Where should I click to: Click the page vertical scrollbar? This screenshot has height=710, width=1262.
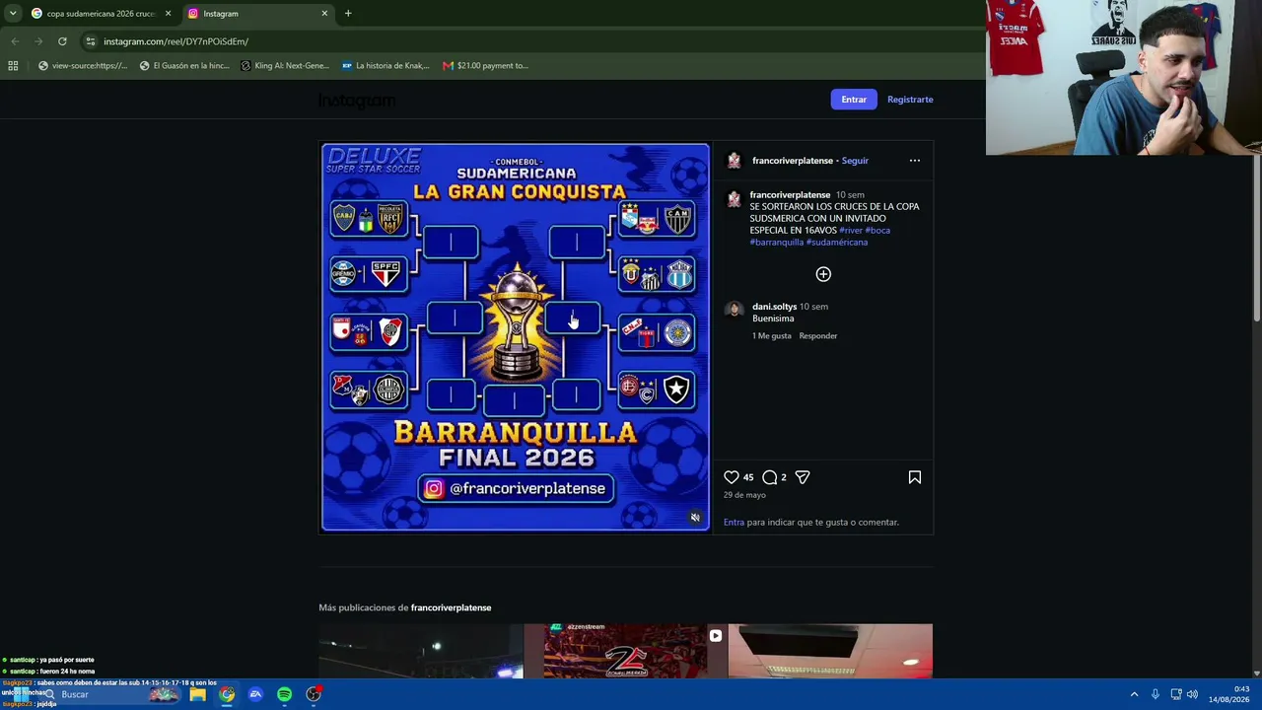pos(1256,237)
